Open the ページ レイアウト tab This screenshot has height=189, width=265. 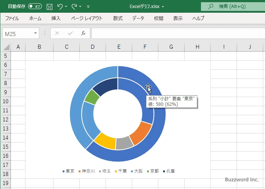click(x=87, y=18)
